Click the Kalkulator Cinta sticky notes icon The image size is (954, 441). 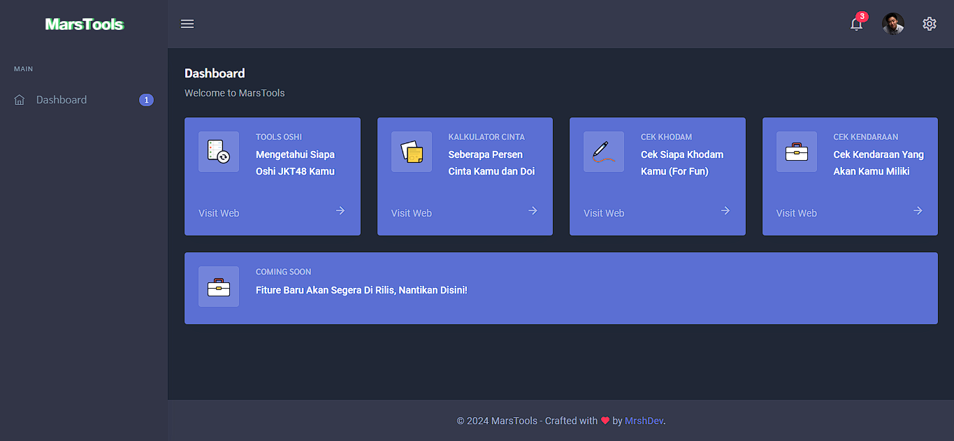(x=412, y=152)
